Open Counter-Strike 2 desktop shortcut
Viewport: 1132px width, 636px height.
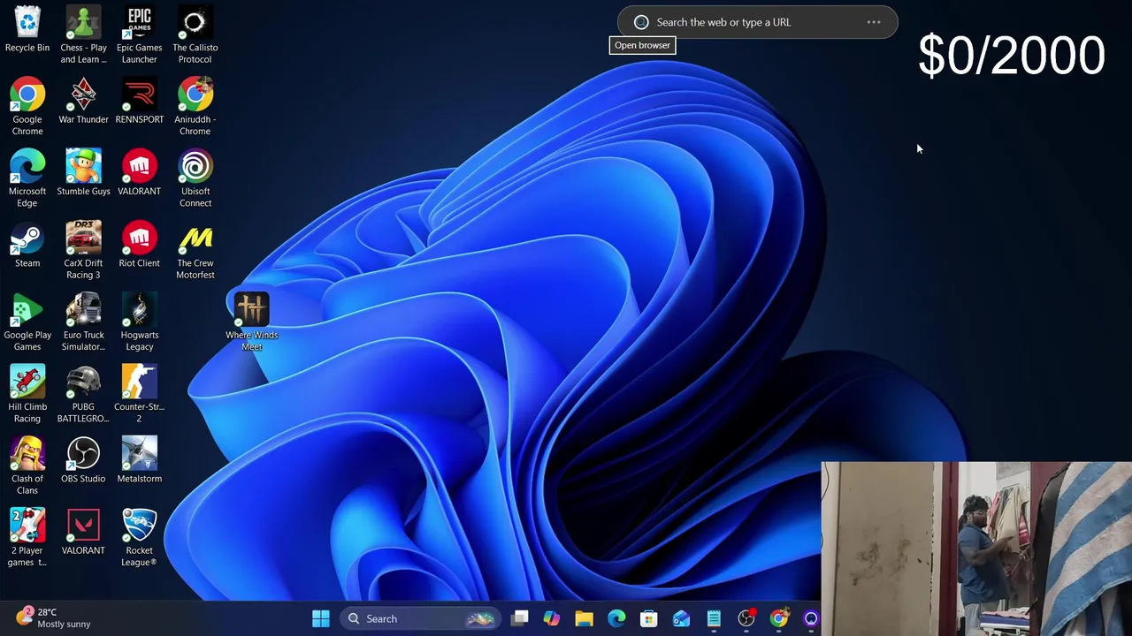click(x=139, y=394)
